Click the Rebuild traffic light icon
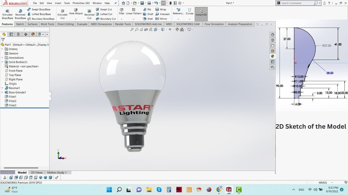This screenshot has width=348, height=195. [x=170, y=3]
